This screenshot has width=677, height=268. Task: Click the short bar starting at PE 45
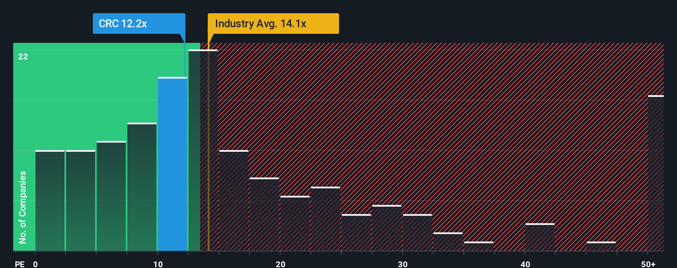click(601, 246)
